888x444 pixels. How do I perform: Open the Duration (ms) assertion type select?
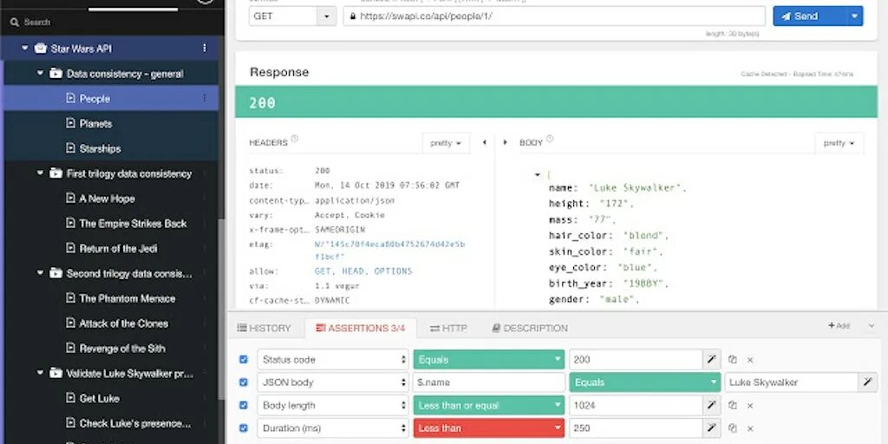(332, 428)
